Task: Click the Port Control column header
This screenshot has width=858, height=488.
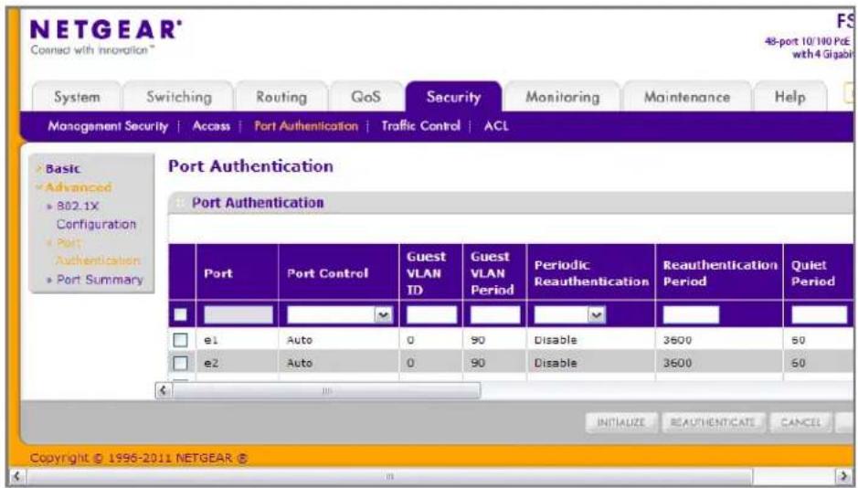Action: (339, 272)
